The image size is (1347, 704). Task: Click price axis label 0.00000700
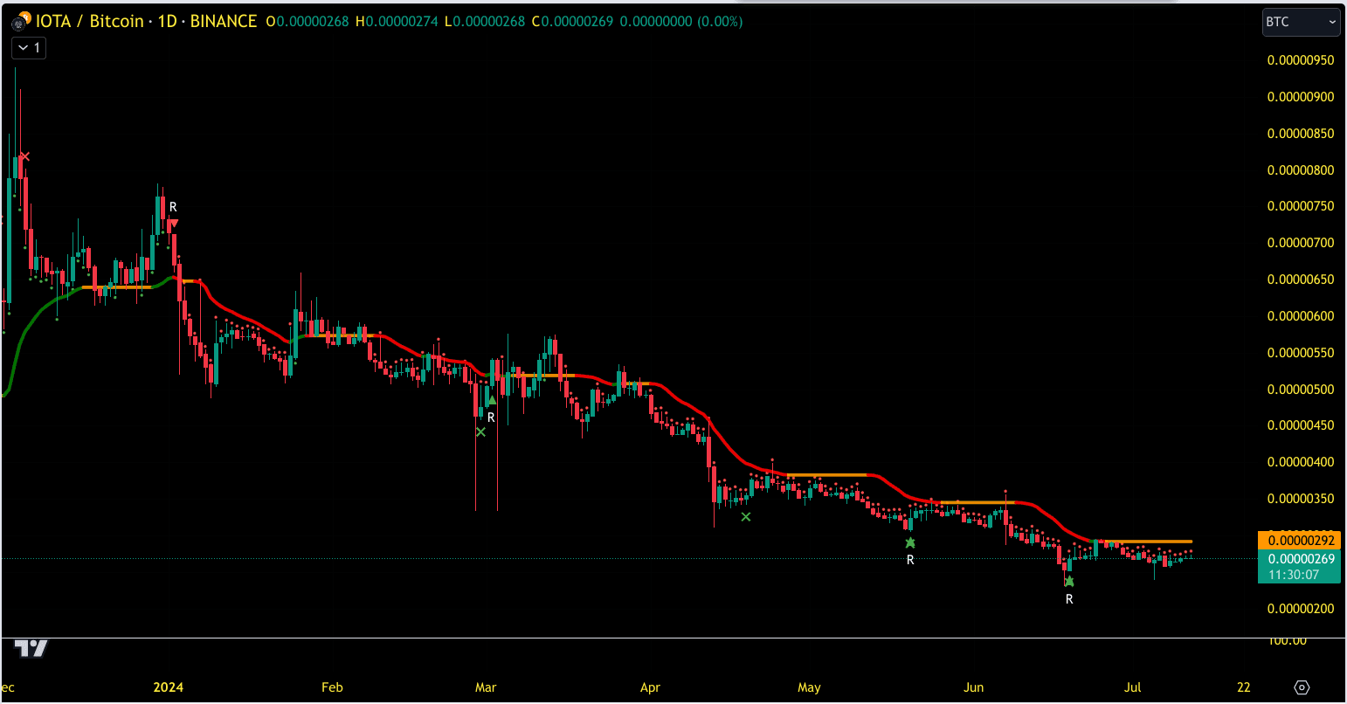[1301, 243]
